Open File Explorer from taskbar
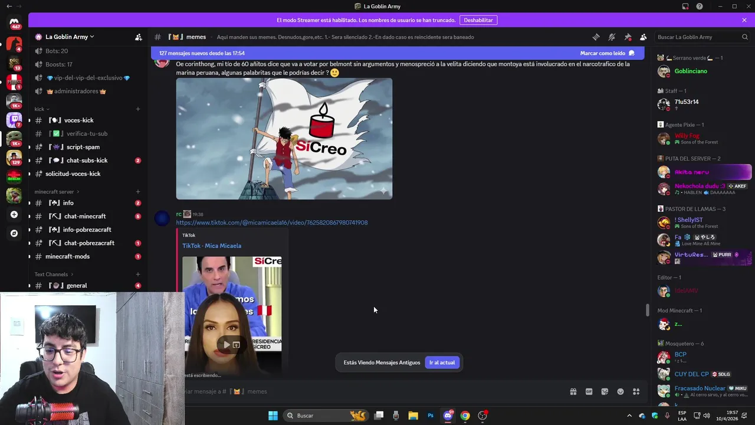Image resolution: width=755 pixels, height=425 pixels. pos(413,416)
